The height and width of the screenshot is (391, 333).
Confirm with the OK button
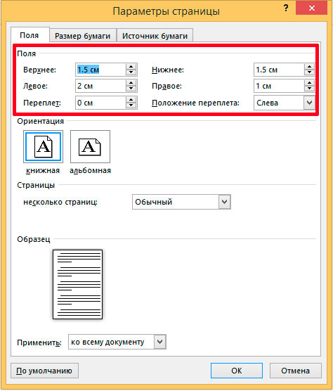[x=236, y=371]
